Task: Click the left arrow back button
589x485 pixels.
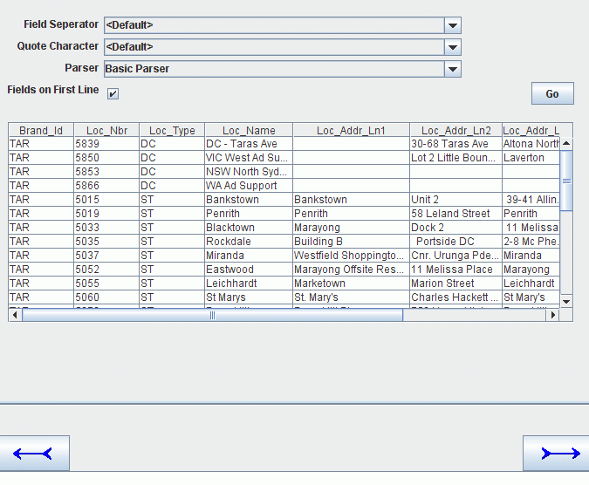Action: tap(34, 453)
